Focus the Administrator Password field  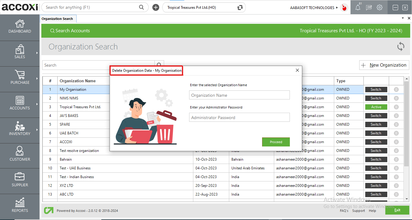(239, 118)
